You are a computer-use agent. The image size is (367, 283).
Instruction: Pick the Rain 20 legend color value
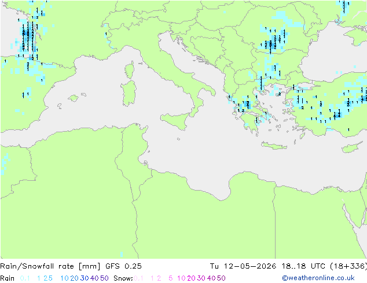(74, 278)
